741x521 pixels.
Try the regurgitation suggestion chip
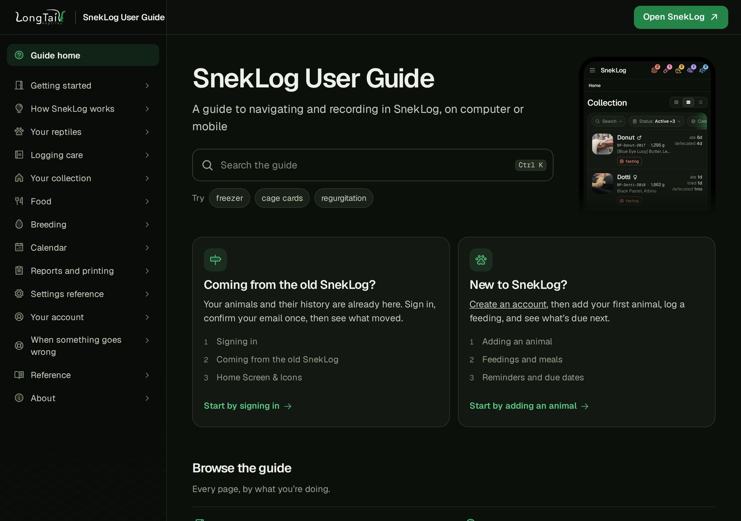[344, 198]
